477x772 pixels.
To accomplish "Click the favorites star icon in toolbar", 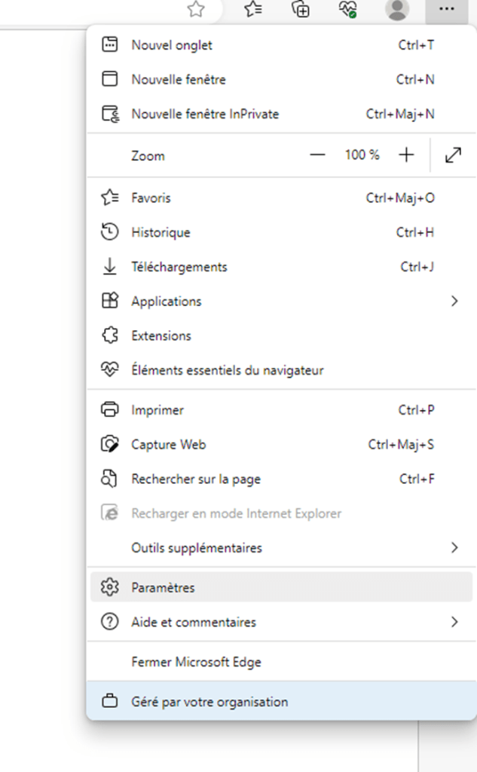I will pyautogui.click(x=196, y=9).
